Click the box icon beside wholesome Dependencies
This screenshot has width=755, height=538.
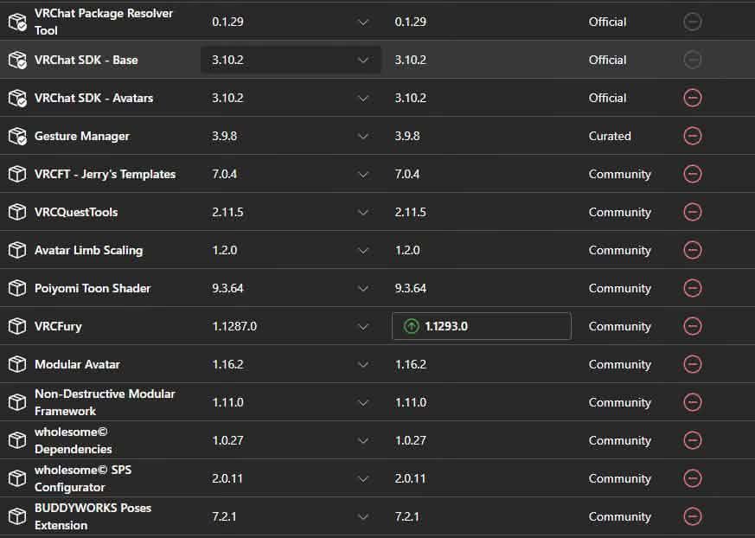(x=17, y=440)
